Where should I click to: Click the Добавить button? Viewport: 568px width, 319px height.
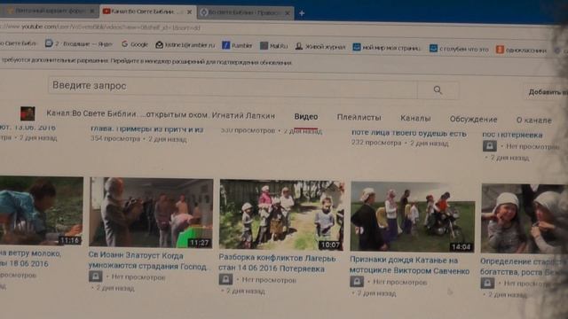[547, 92]
